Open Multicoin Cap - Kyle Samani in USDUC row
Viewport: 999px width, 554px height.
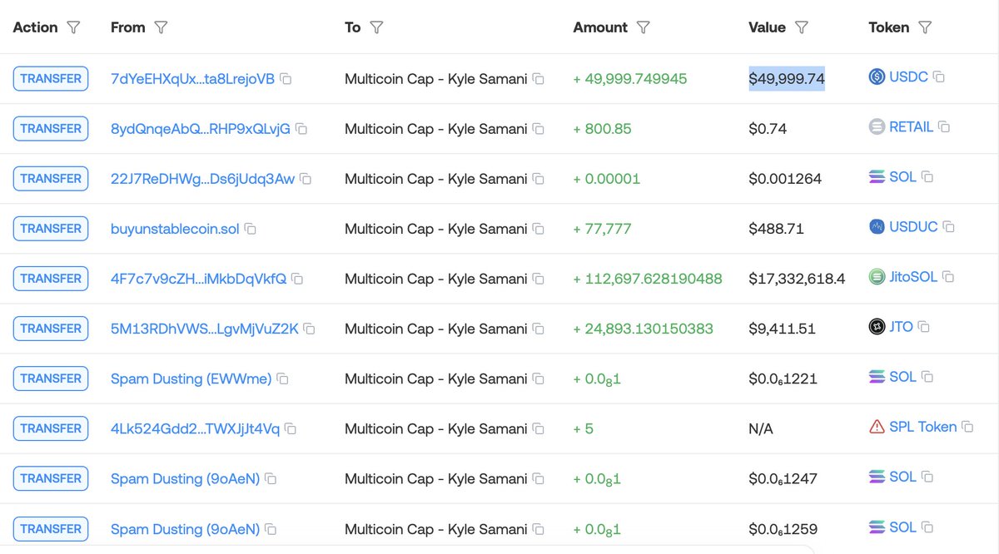[436, 229]
